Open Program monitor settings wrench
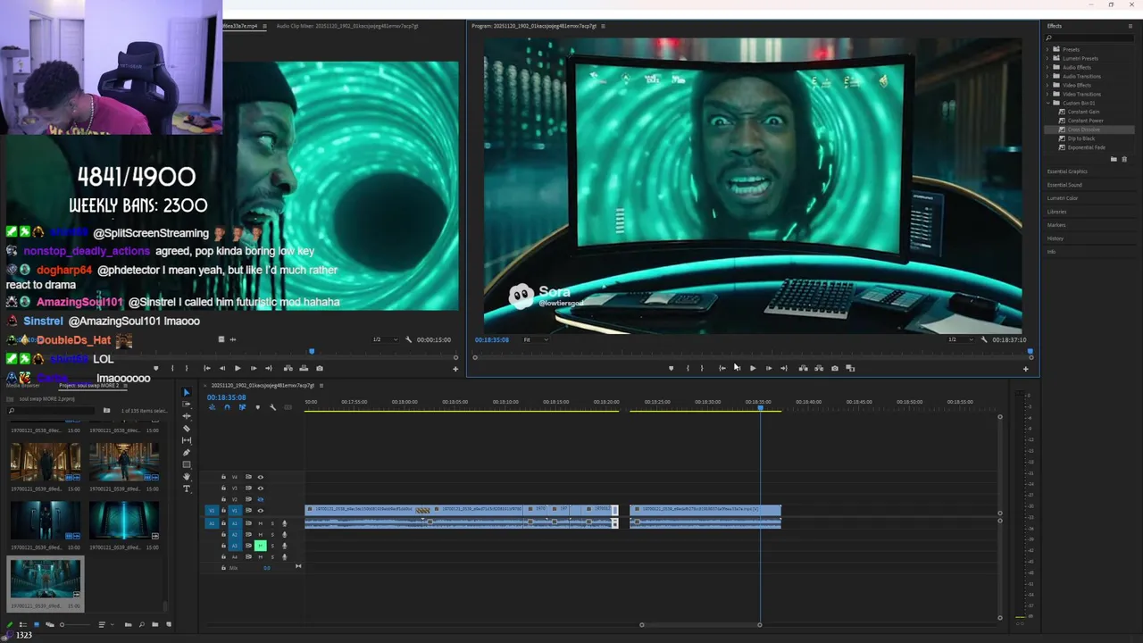 click(984, 339)
